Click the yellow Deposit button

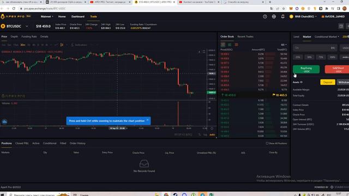point(328,82)
